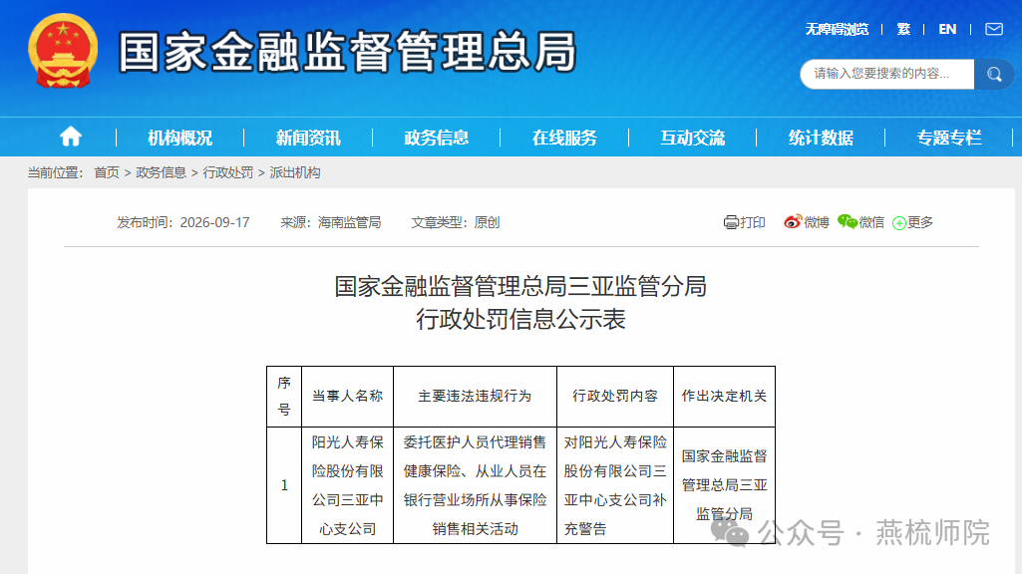Click cell 委托医护人员代理销售健康保险
1022x574 pixels.
(x=476, y=485)
